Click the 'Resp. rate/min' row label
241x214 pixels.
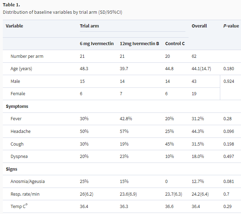click(x=25, y=194)
